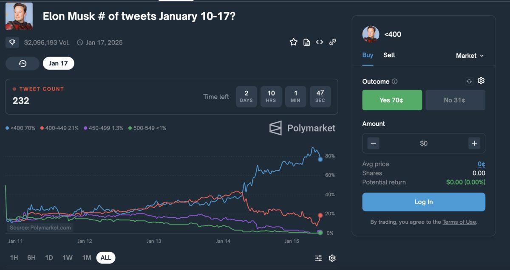Decrease amount with the minus button
The image size is (510, 270).
[373, 143]
